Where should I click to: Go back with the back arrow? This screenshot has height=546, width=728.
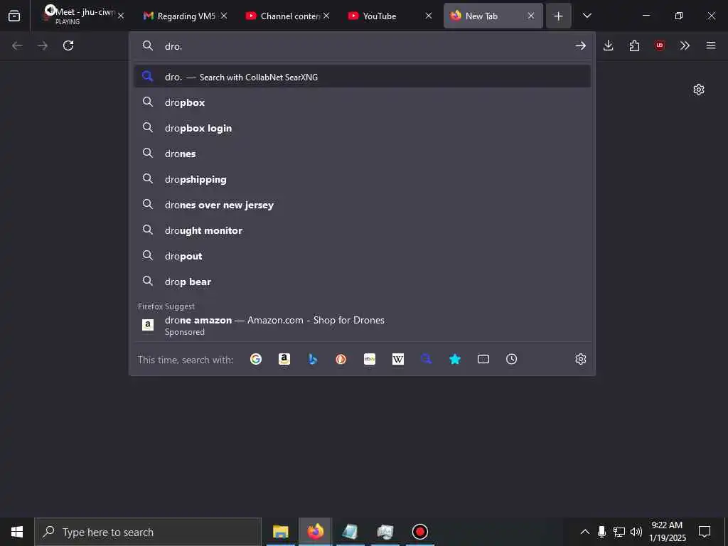(x=17, y=45)
